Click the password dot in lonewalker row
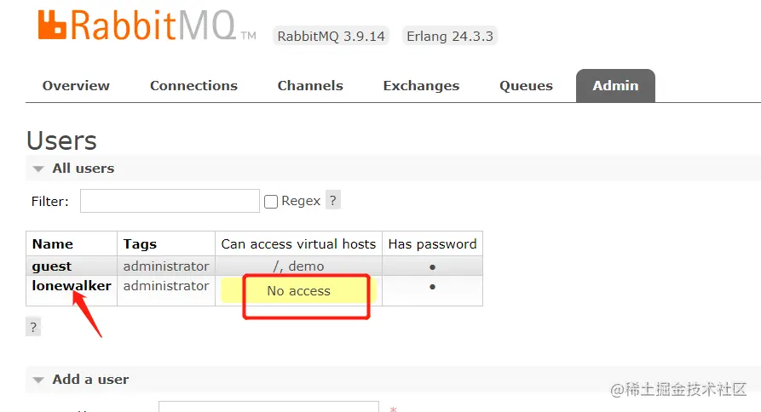The height and width of the screenshot is (412, 761). (x=432, y=287)
